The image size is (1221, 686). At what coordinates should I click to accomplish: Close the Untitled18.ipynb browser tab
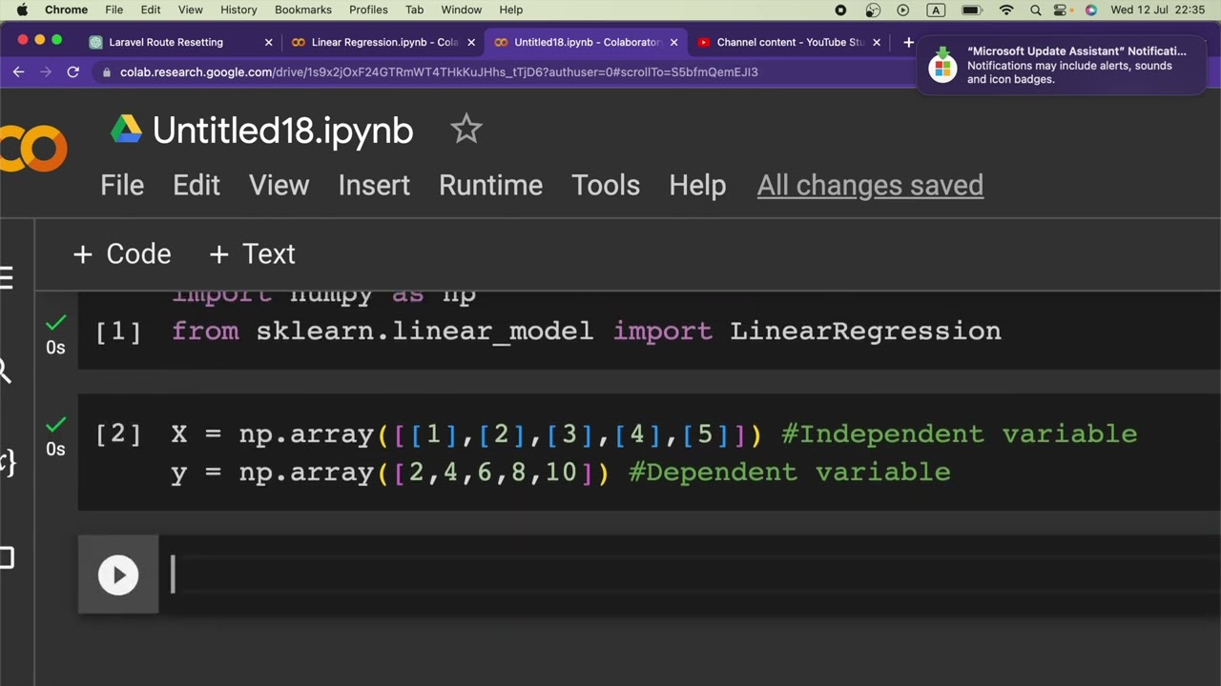pyautogui.click(x=673, y=42)
